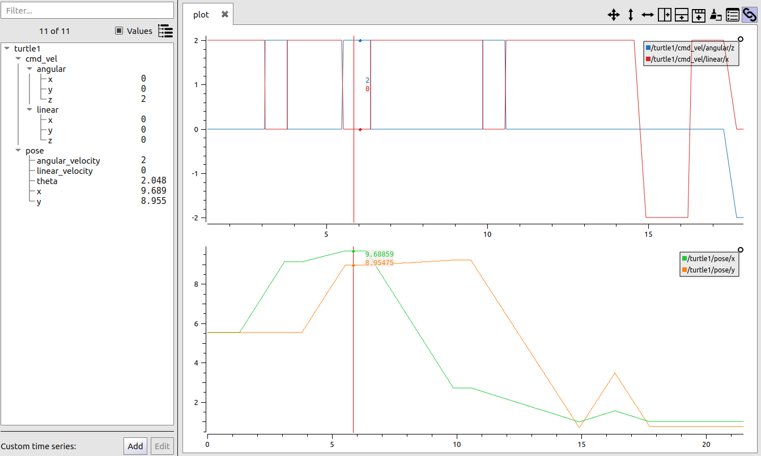
Task: Collapse the pose tree node
Action: click(x=18, y=151)
